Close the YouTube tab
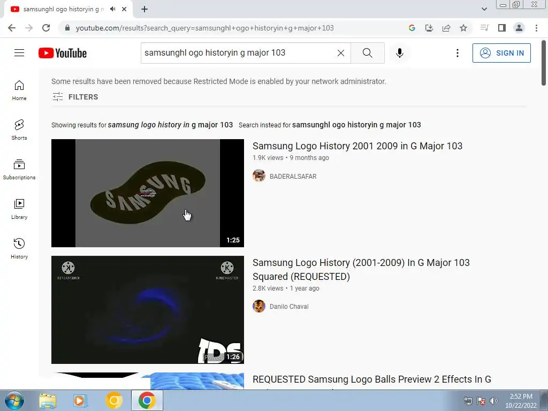This screenshot has height=411, width=548. 124,9
